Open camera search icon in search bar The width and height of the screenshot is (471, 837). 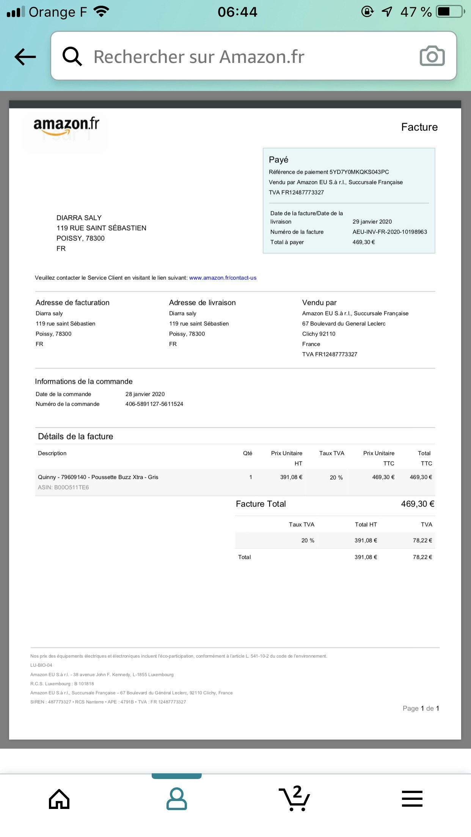[432, 56]
